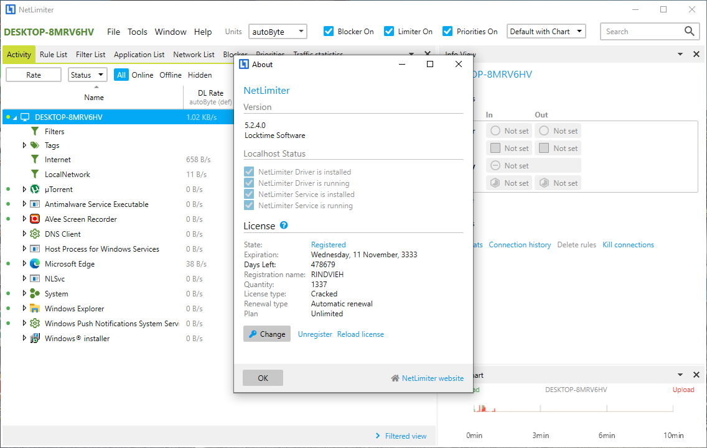Click OK in the About dialog
This screenshot has width=707, height=448.
(263, 378)
